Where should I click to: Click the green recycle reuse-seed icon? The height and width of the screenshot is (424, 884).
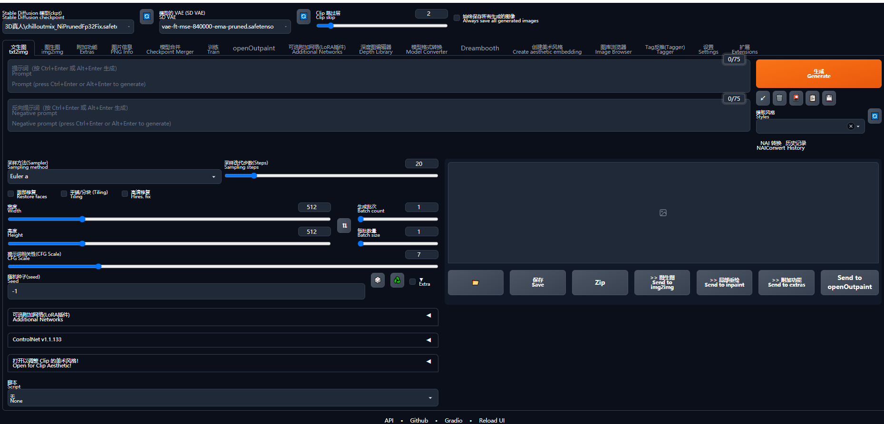(x=397, y=280)
